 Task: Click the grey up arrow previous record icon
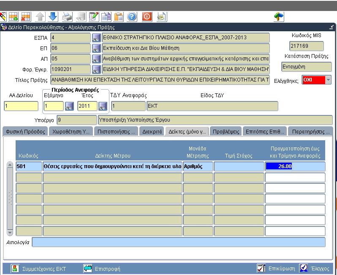point(40,17)
